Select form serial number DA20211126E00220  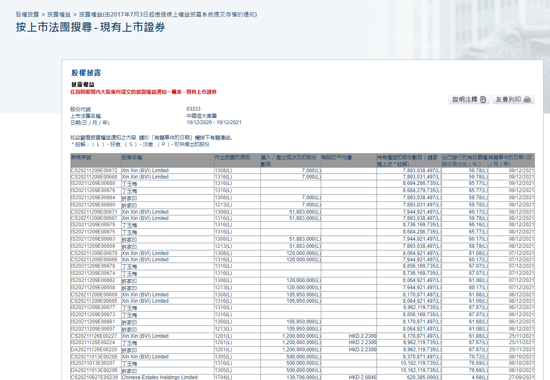94,350
